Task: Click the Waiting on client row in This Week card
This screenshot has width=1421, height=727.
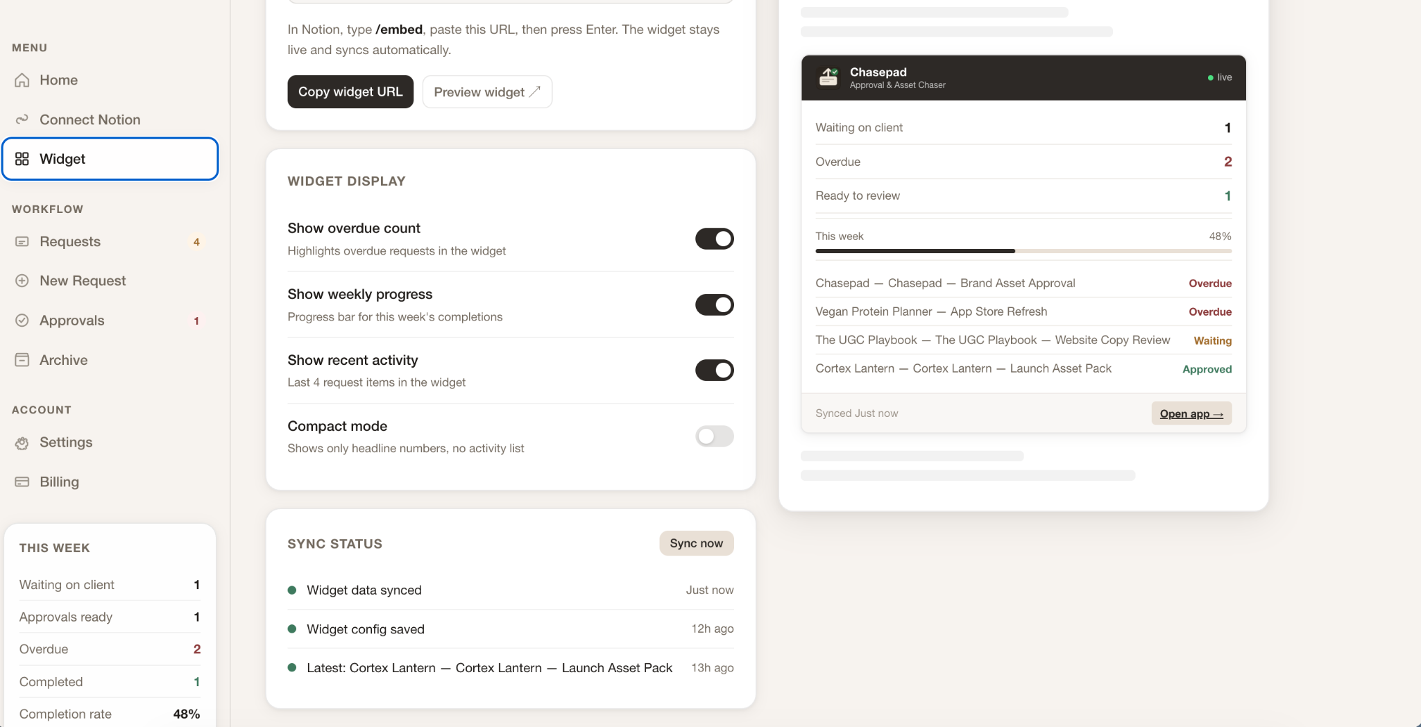Action: tap(110, 585)
